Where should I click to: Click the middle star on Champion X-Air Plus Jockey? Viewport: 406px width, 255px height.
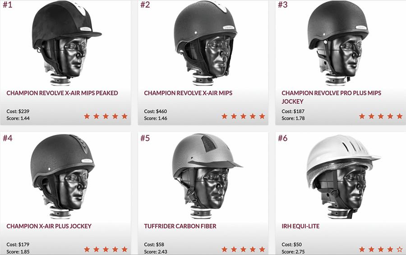(106, 249)
